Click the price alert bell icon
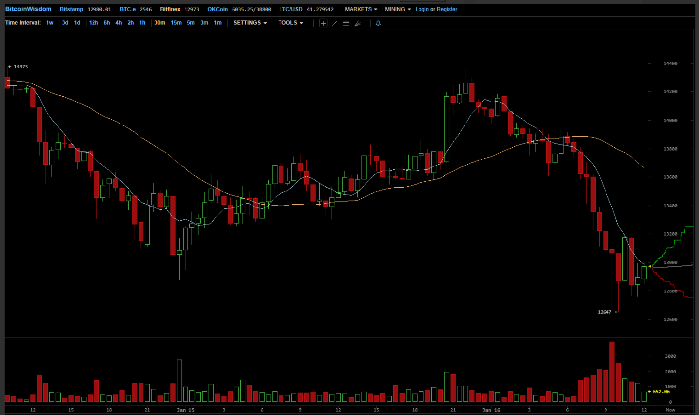699x415 pixels. tap(378, 23)
